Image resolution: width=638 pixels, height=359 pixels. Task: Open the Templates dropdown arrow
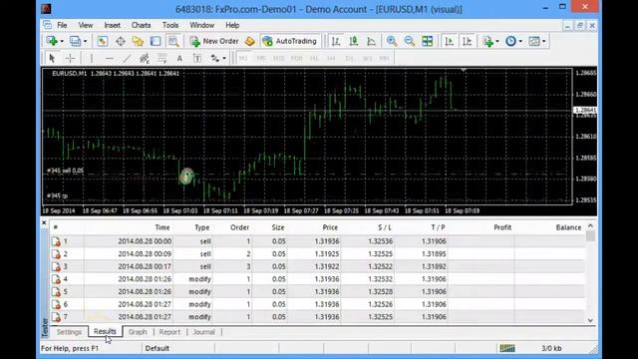(x=544, y=41)
